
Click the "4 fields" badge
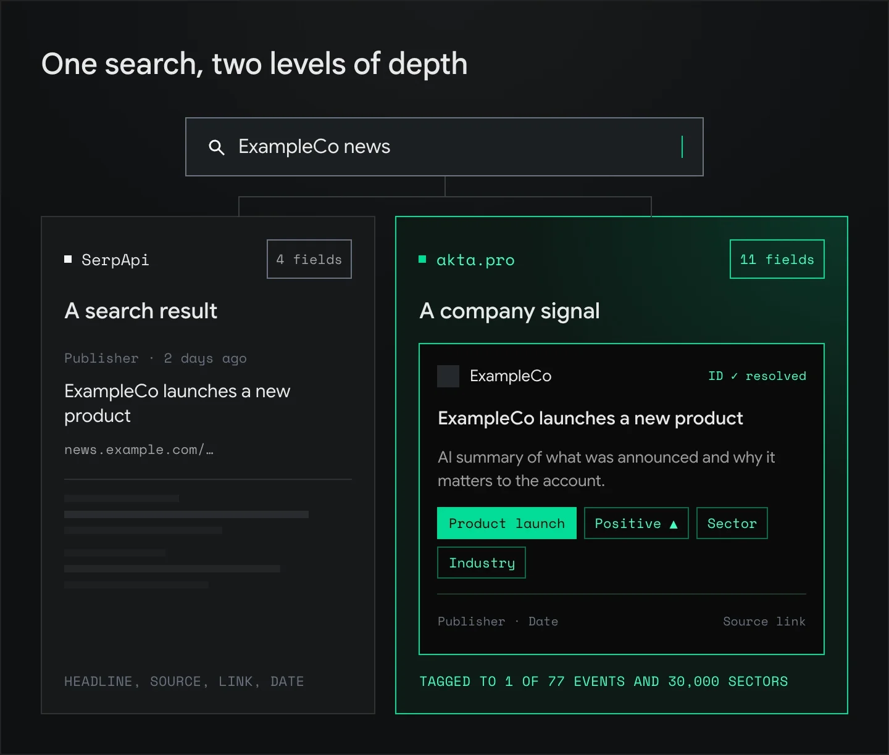pos(309,259)
